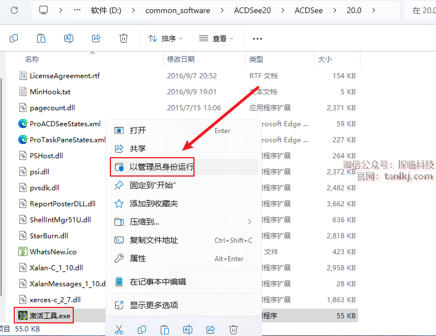
Task: Open the 排序 sort dropdown
Action: point(165,39)
